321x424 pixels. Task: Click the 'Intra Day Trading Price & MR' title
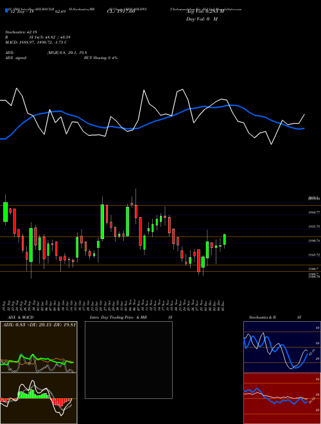coord(118,317)
